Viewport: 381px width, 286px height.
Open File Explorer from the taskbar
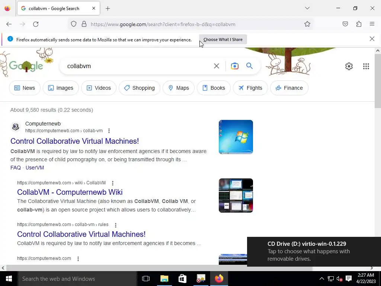(x=164, y=279)
